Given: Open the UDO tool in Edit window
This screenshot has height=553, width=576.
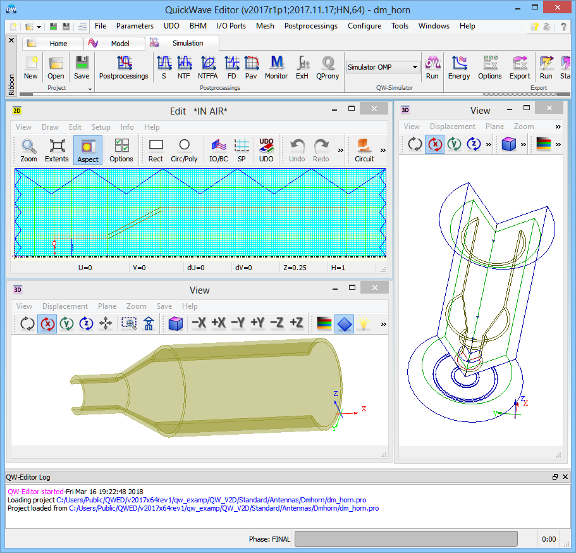Looking at the screenshot, I should (266, 151).
